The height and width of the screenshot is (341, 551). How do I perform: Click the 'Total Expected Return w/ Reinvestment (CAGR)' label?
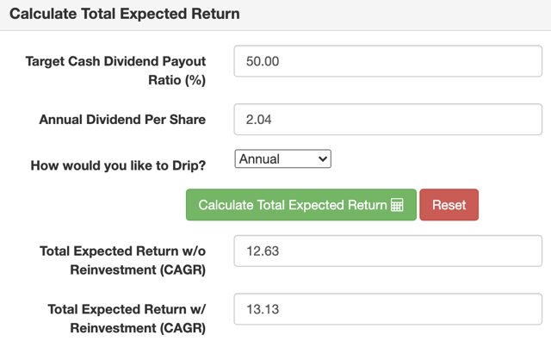(127, 319)
